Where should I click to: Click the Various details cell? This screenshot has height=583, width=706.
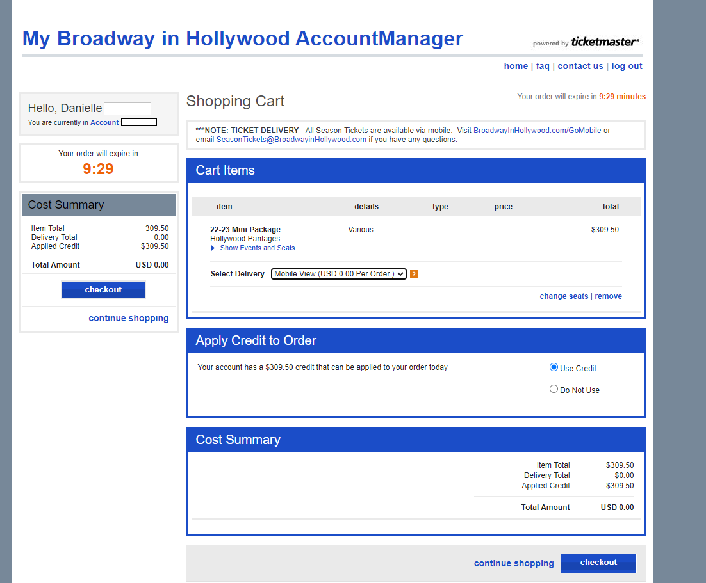point(361,229)
